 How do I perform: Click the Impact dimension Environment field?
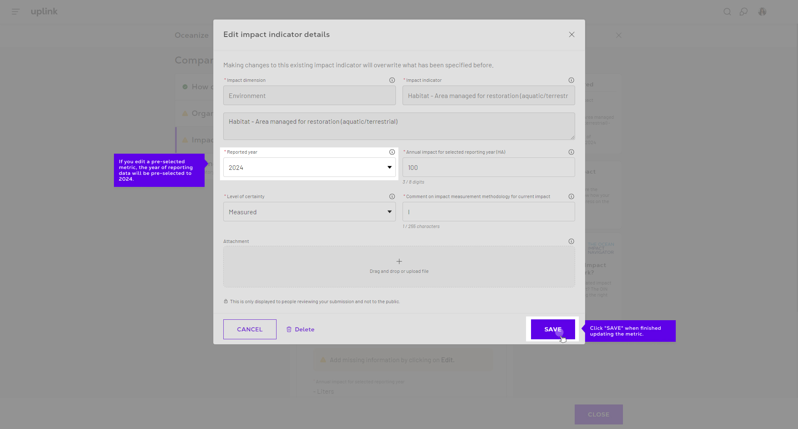[x=309, y=96]
